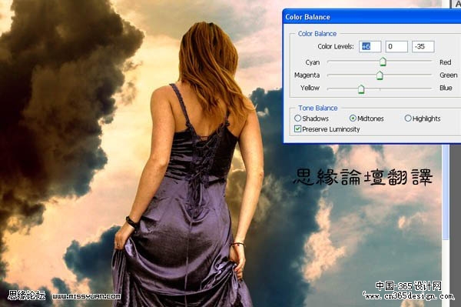Click the middle Color Levels field showing 0
Screen dimensions: 461x307
point(396,46)
